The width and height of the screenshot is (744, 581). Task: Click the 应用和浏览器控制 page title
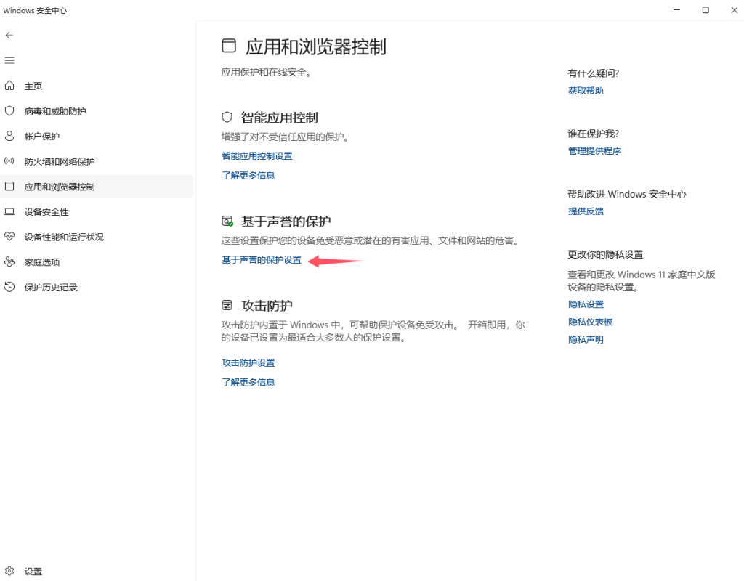point(315,46)
